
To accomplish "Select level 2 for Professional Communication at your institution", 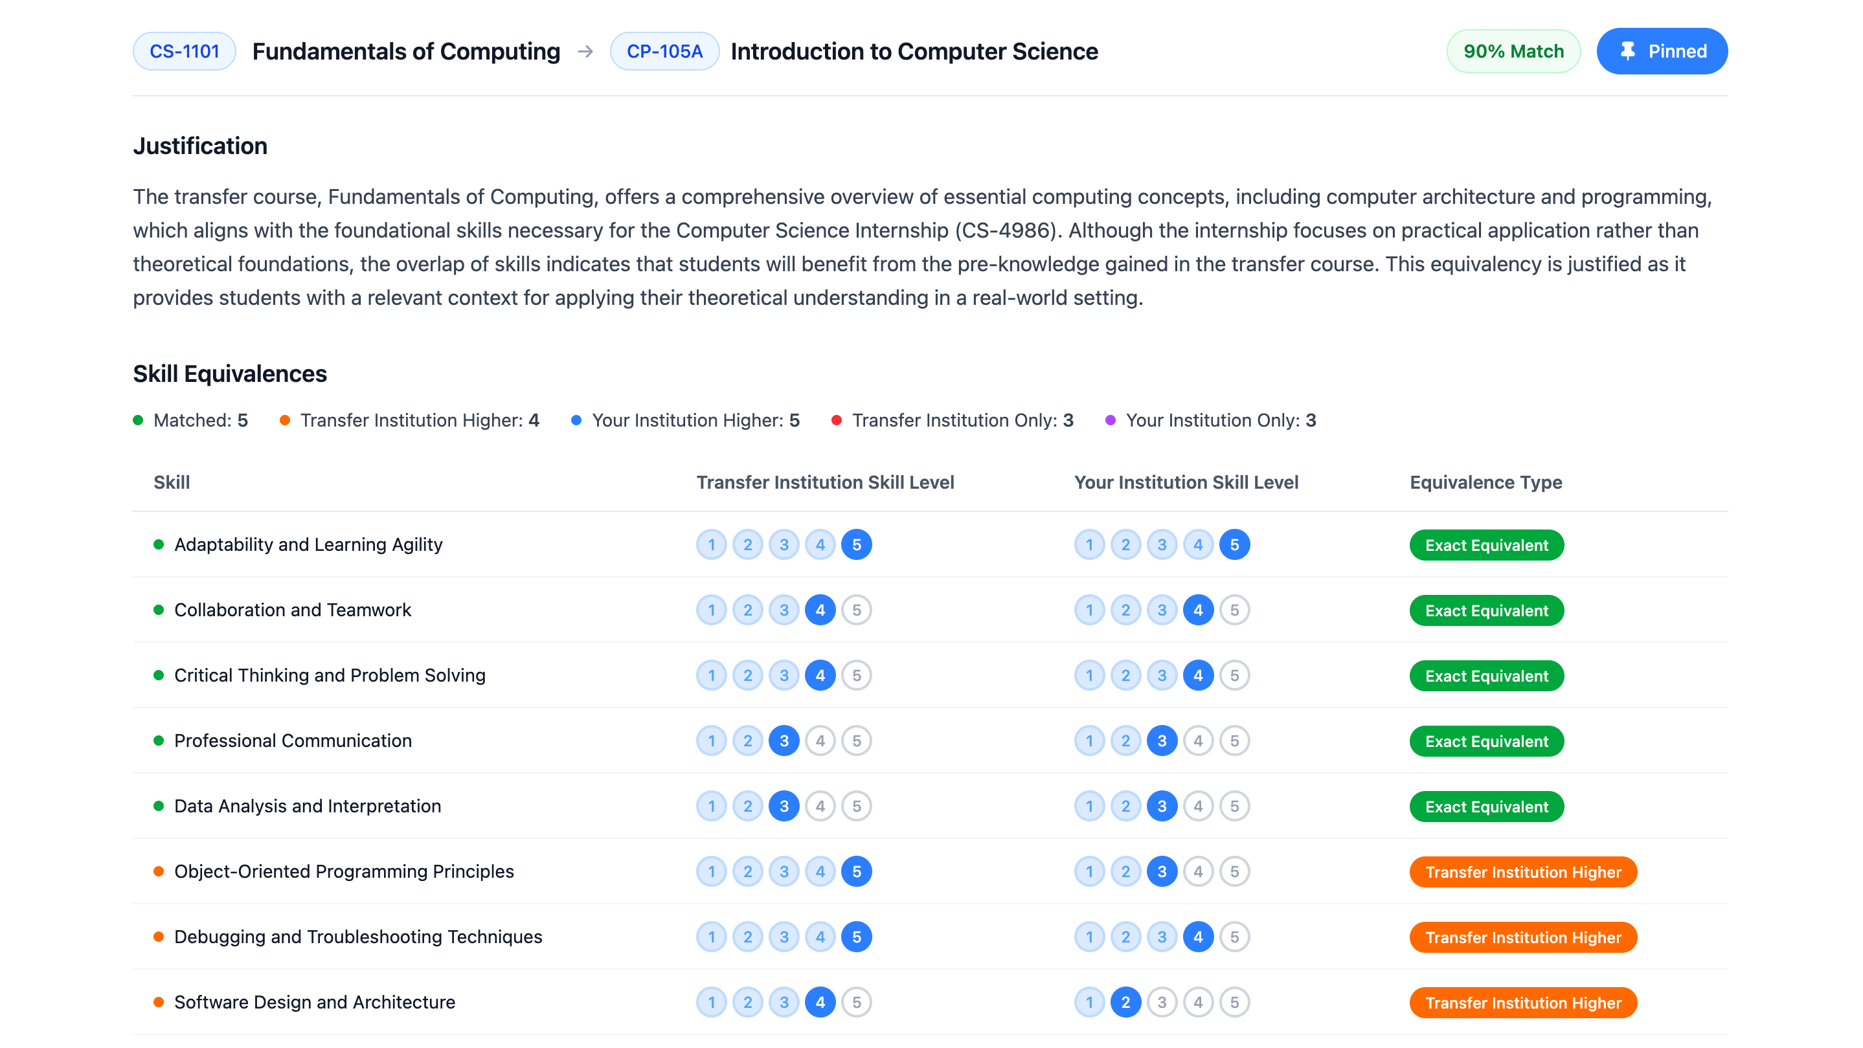I will click(1125, 741).
